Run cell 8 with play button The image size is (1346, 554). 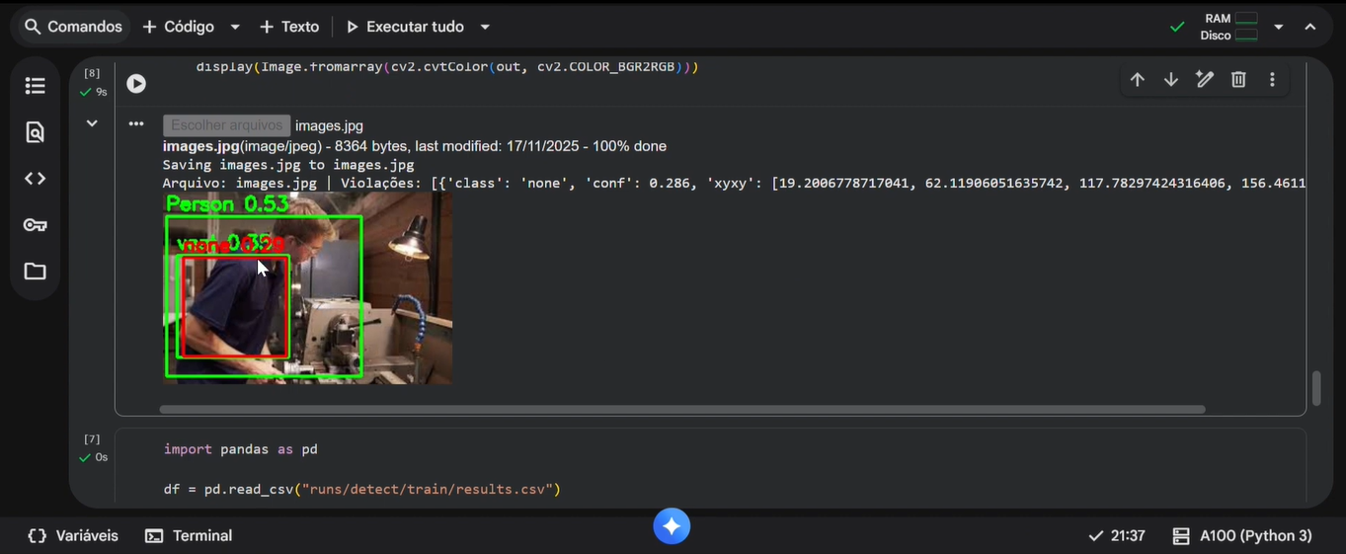point(136,85)
